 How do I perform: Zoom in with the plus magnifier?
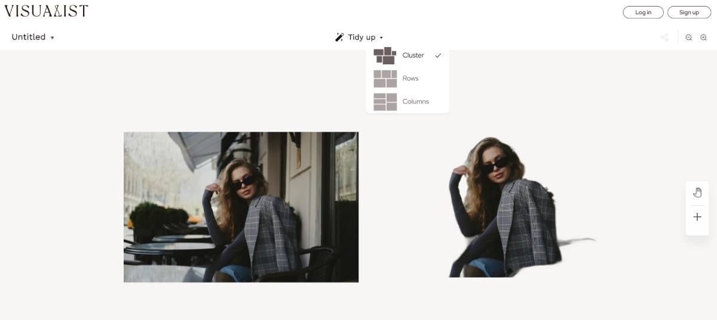point(704,38)
